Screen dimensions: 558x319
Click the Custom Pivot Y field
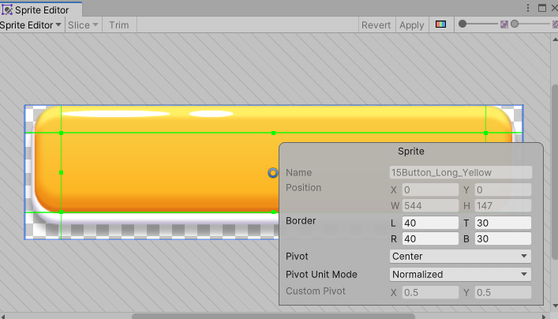[x=504, y=292]
